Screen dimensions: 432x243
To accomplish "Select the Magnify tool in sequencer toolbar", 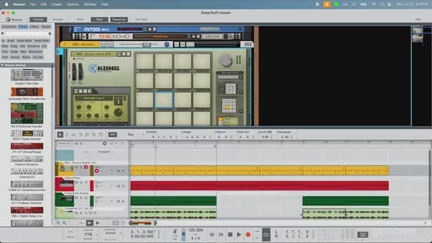I will [94, 134].
